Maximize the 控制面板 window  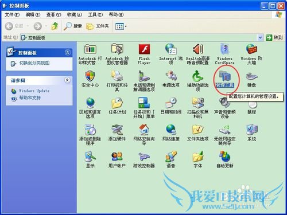click(273, 6)
